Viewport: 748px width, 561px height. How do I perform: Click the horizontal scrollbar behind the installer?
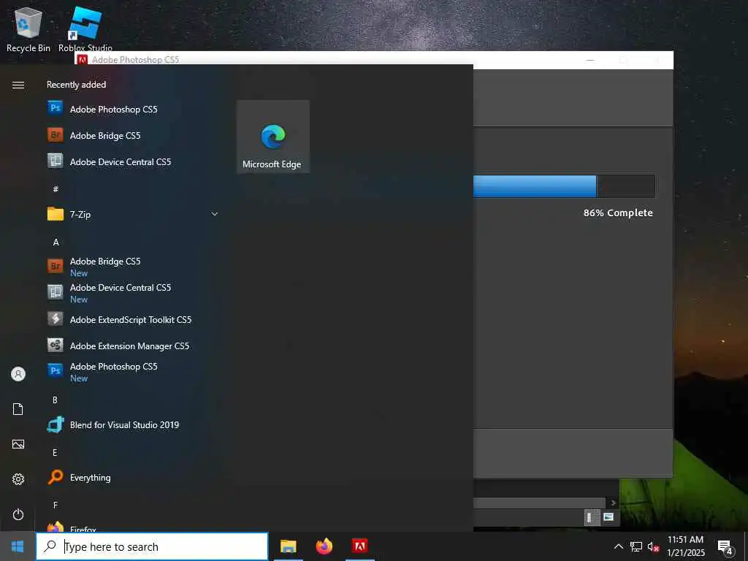pos(539,503)
